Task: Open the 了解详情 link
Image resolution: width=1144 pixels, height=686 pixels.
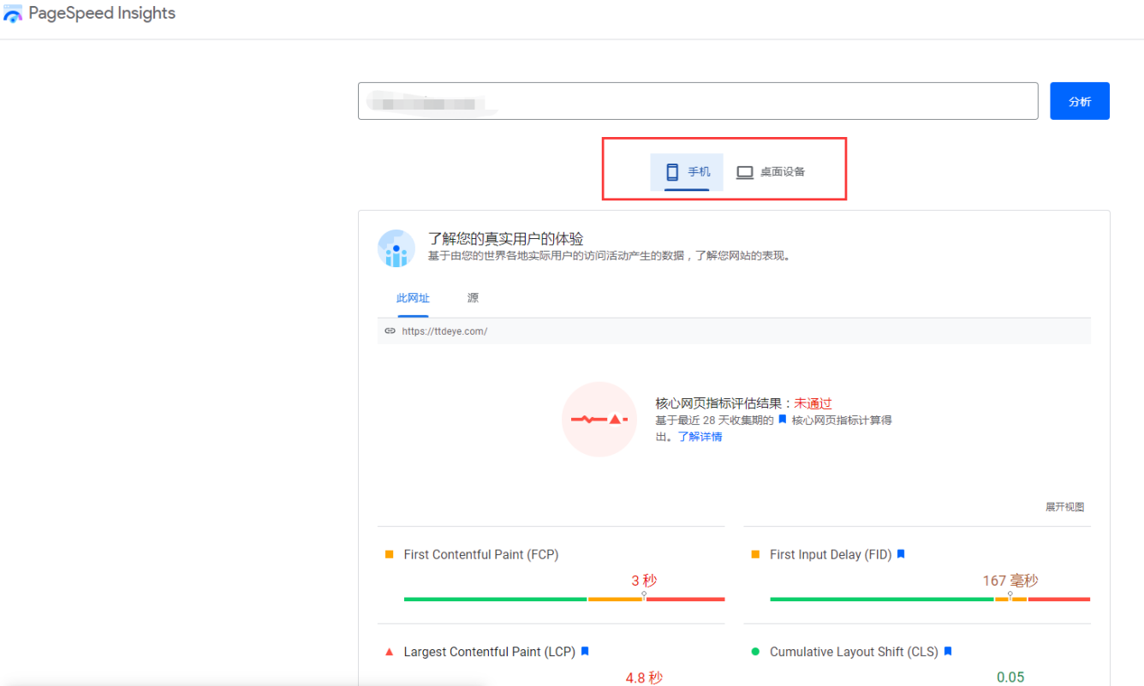Action: click(x=700, y=436)
